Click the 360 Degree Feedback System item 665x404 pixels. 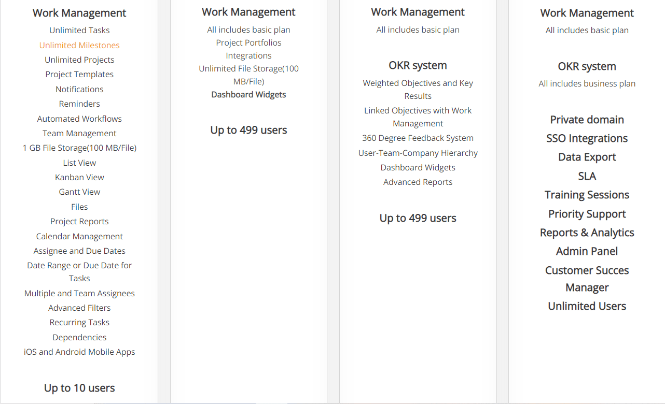418,138
